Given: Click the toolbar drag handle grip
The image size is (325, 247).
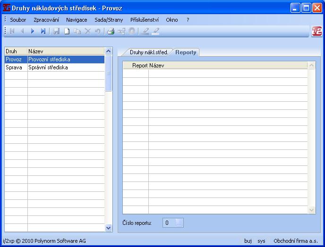Looking at the screenshot, I should [5, 31].
